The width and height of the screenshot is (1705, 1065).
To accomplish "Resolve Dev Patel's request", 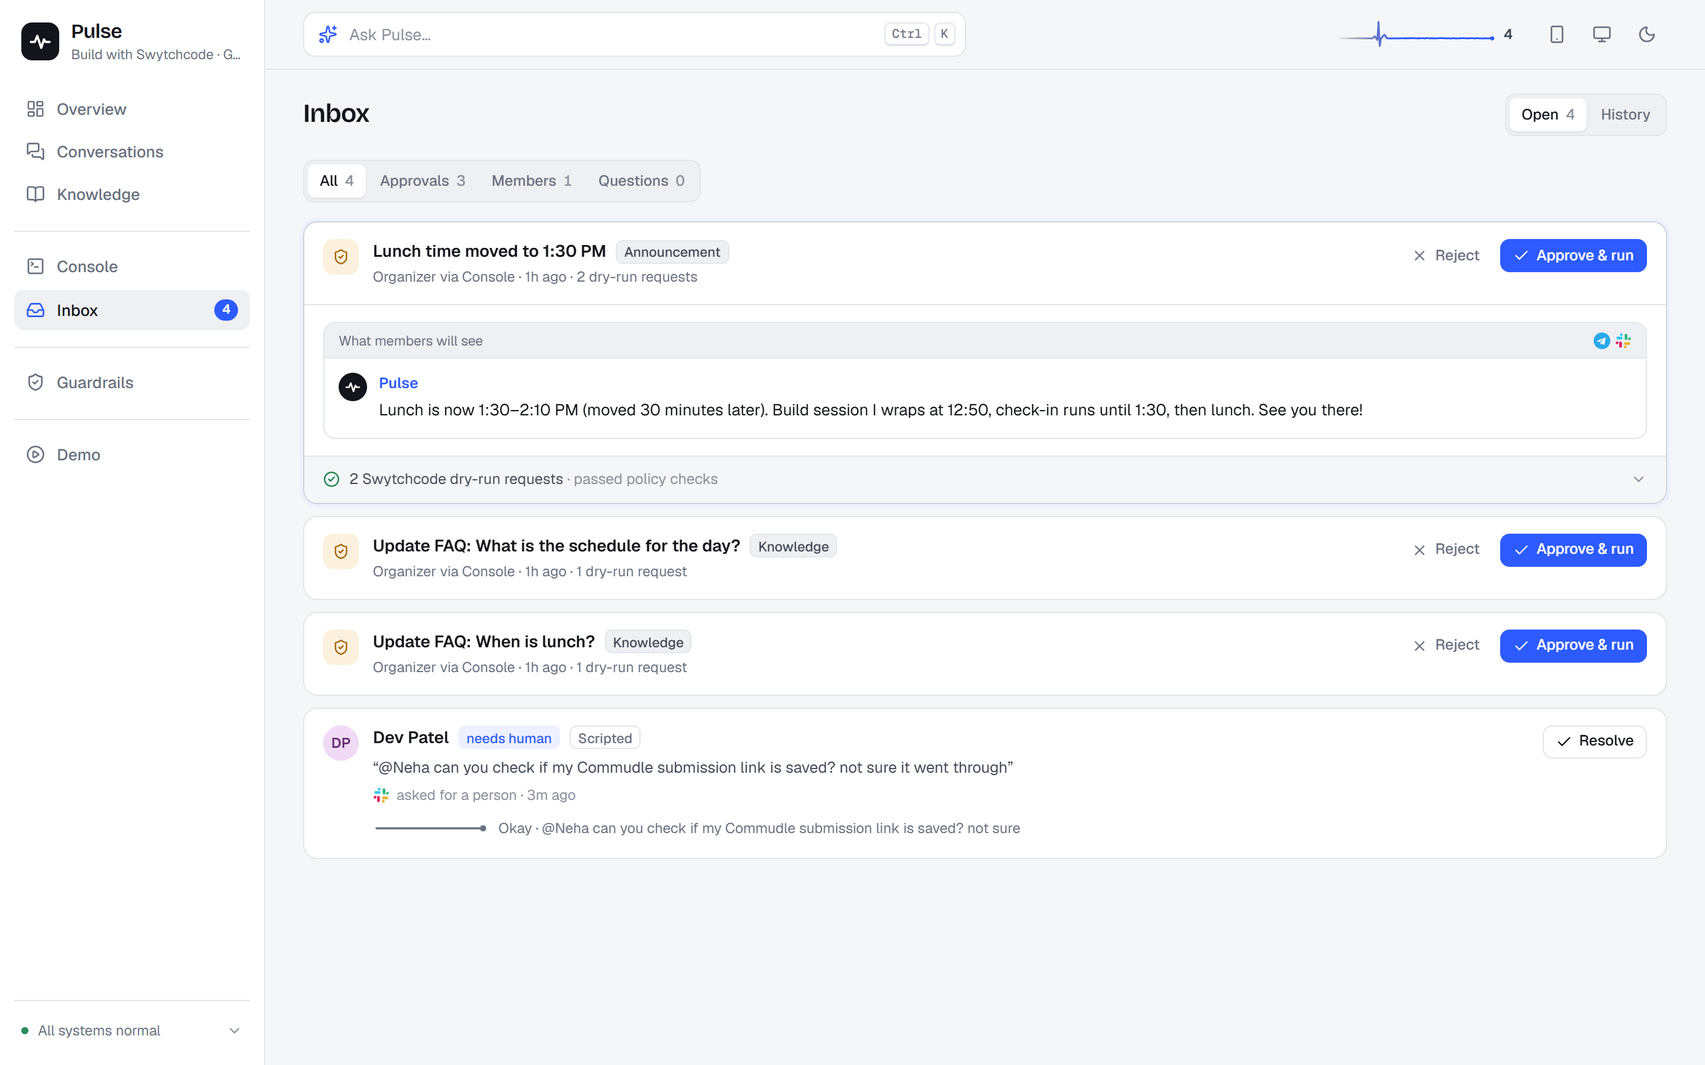I will [x=1594, y=741].
